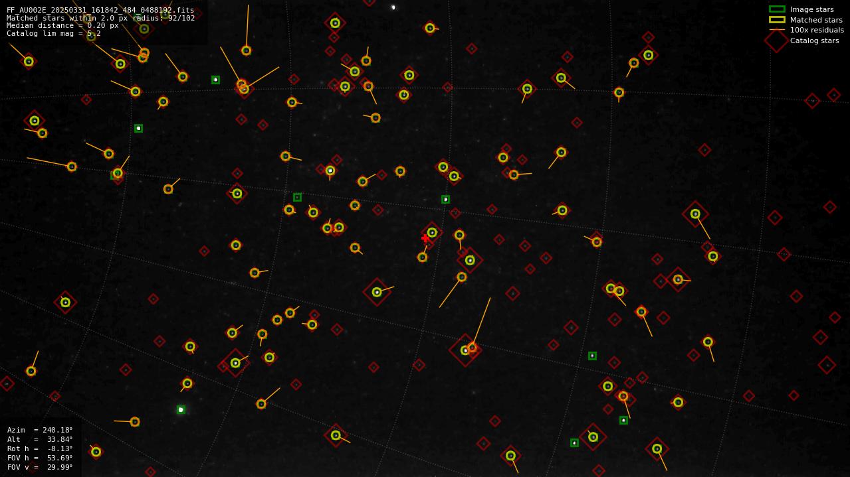This screenshot has width=850, height=477.
Task: Click the 'Alt = 33.84°' readout
Action: tap(40, 439)
